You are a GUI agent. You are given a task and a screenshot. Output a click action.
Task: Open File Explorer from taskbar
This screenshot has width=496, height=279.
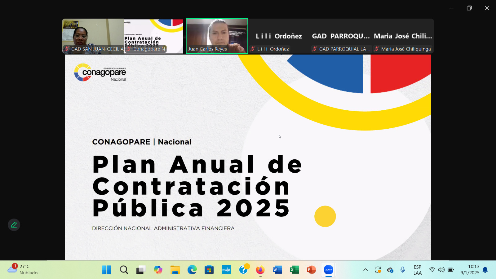(x=175, y=270)
